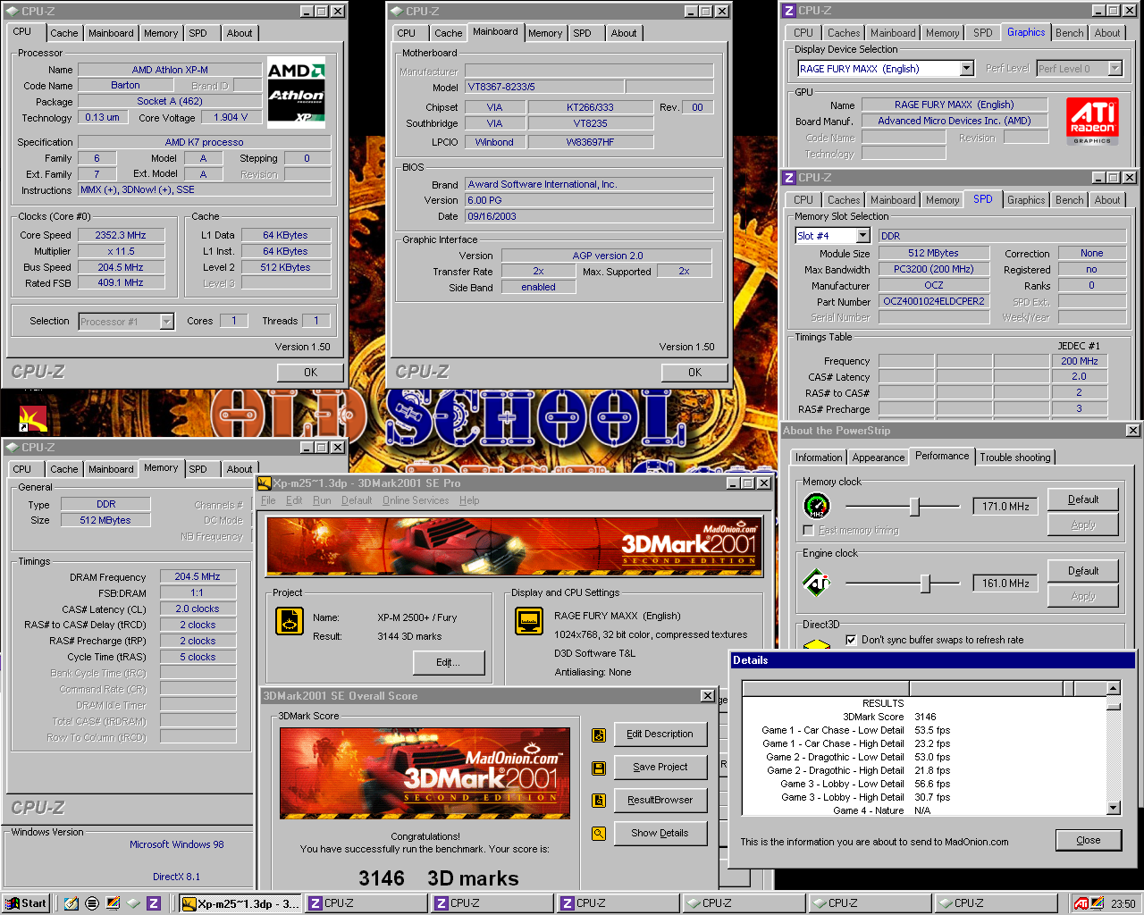Click the ATI system tray icon
The image size is (1144, 915).
[x=1081, y=903]
